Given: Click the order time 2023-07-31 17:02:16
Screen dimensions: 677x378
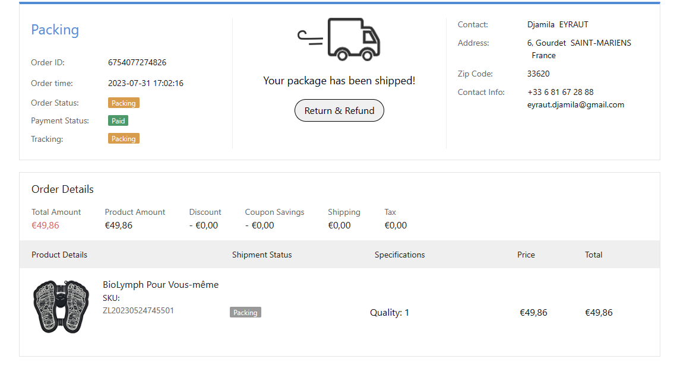Looking at the screenshot, I should tap(145, 84).
